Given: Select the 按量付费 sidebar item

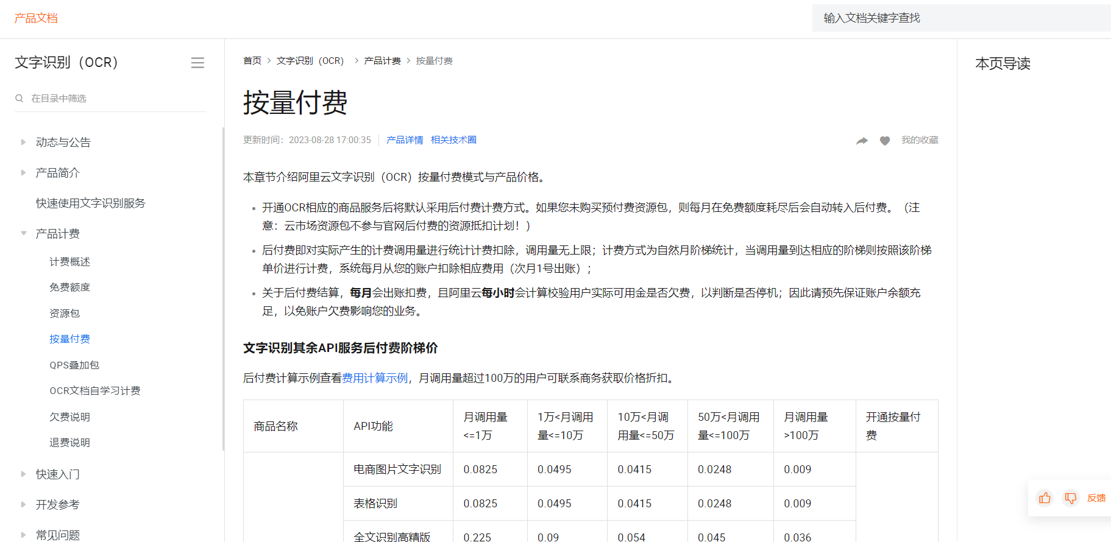Looking at the screenshot, I should (x=70, y=339).
